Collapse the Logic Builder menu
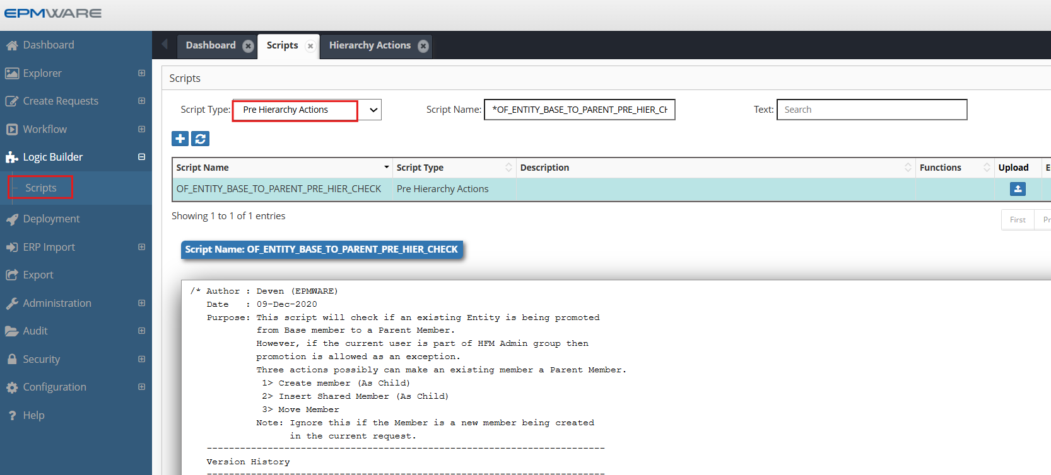The image size is (1051, 475). pyautogui.click(x=141, y=157)
